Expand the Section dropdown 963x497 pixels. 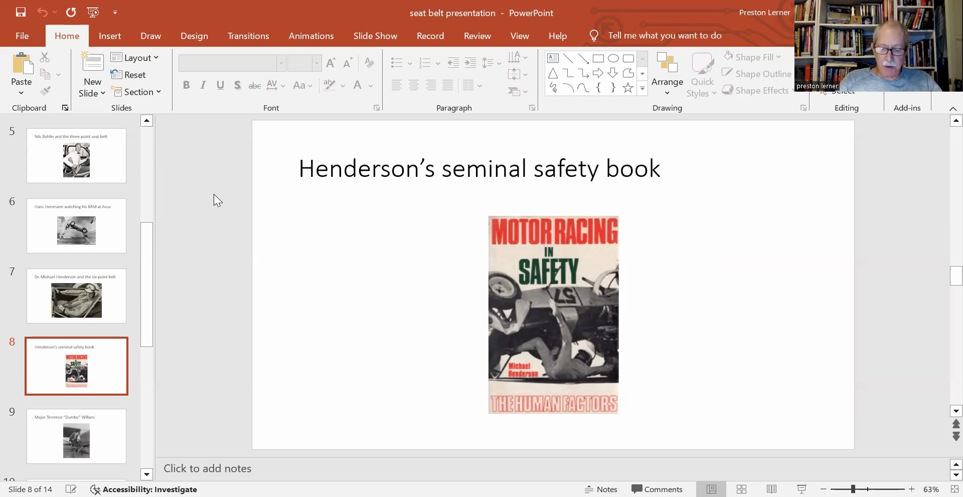[x=136, y=92]
